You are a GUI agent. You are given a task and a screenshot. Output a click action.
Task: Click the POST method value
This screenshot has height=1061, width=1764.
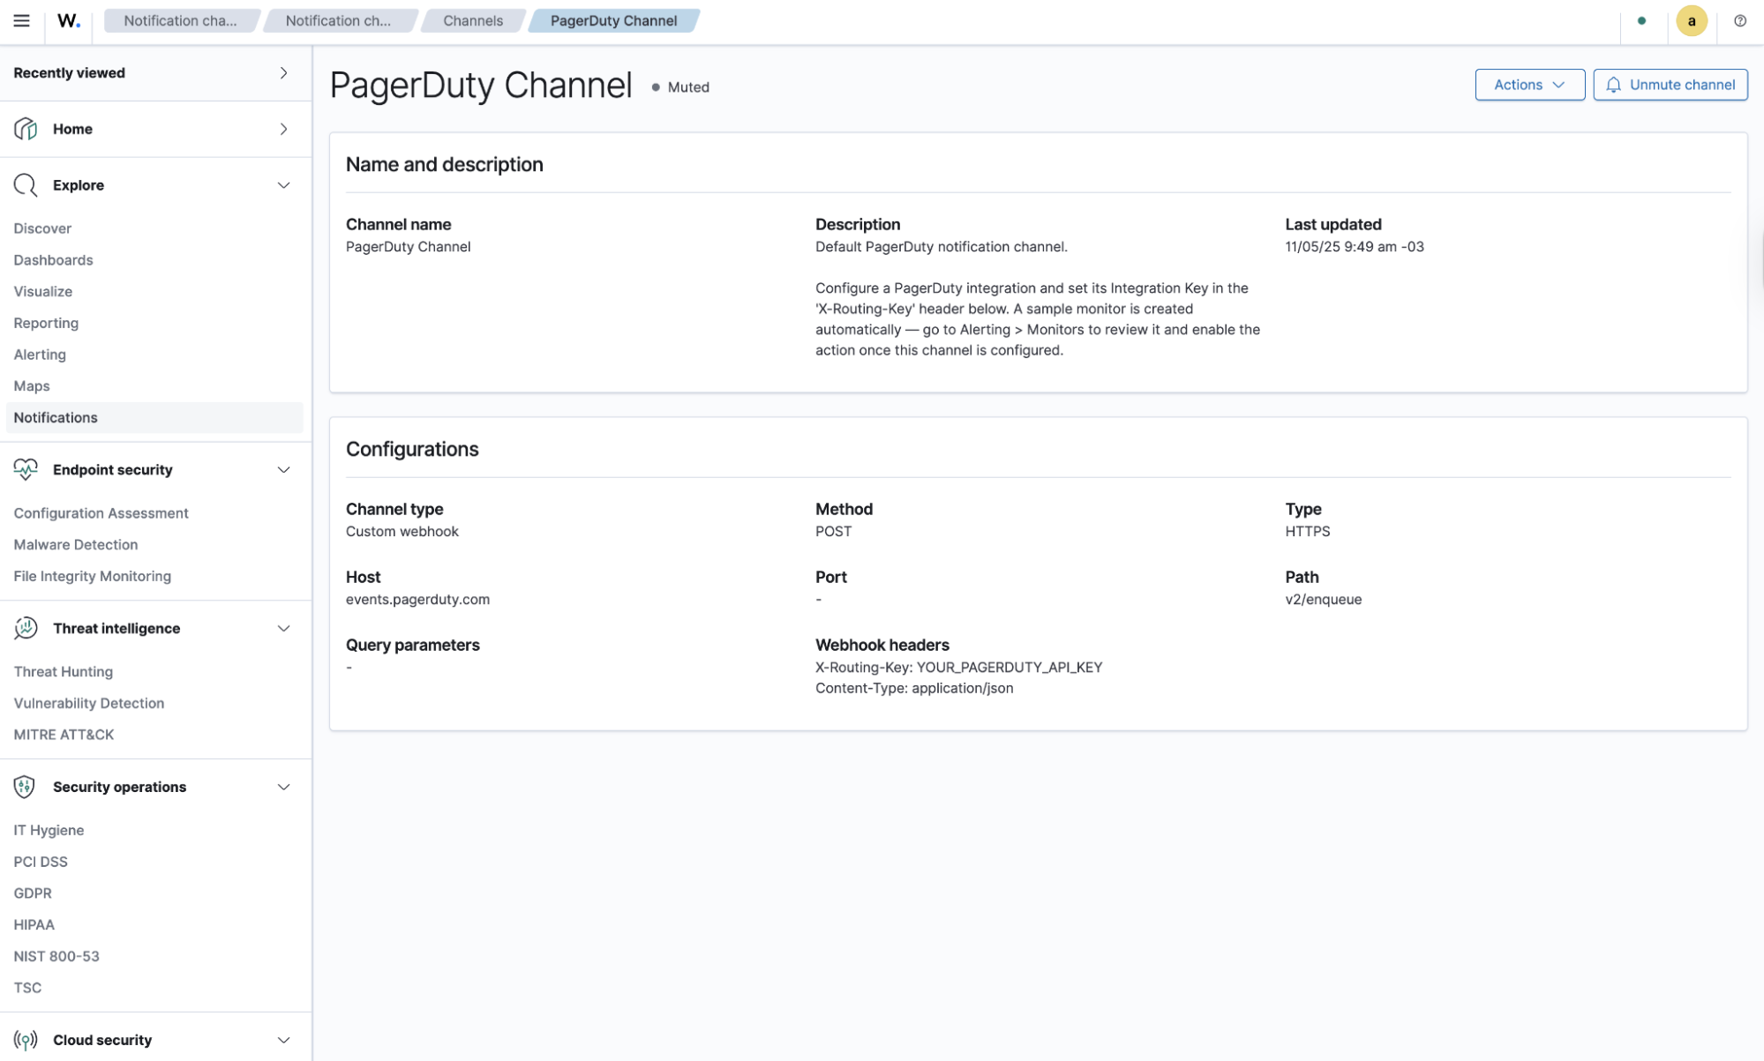[x=833, y=532]
